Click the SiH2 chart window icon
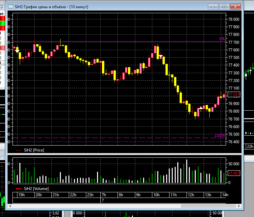The width and height of the screenshot is (254, 217). 11,7
